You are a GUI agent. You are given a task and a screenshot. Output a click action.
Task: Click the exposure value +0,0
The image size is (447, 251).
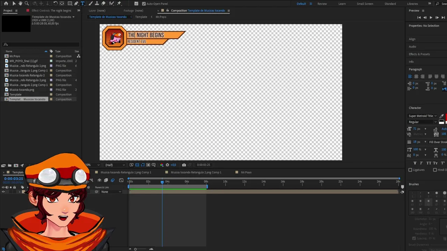tap(174, 165)
